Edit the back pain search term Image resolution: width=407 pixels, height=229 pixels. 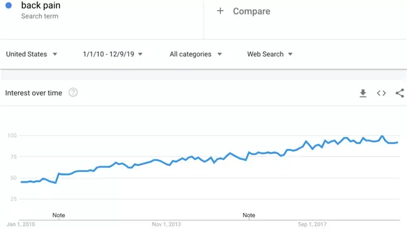click(41, 5)
